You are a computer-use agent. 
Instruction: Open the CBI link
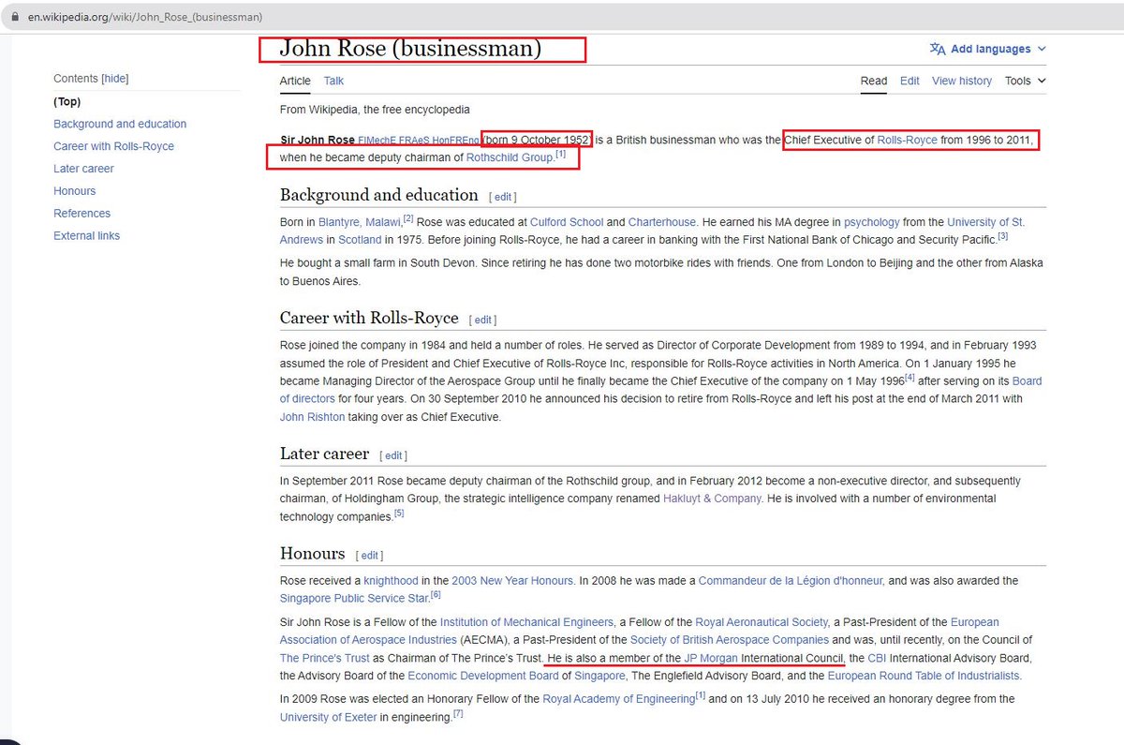pos(877,657)
